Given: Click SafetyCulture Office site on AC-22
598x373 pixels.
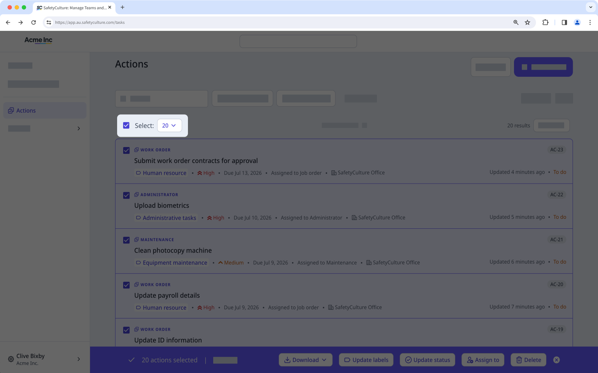Looking at the screenshot, I should tap(379, 217).
